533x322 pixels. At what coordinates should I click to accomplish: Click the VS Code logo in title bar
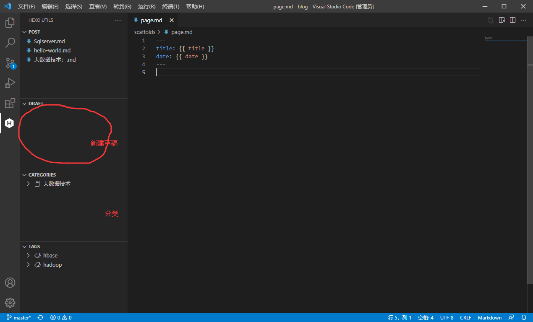(8, 6)
